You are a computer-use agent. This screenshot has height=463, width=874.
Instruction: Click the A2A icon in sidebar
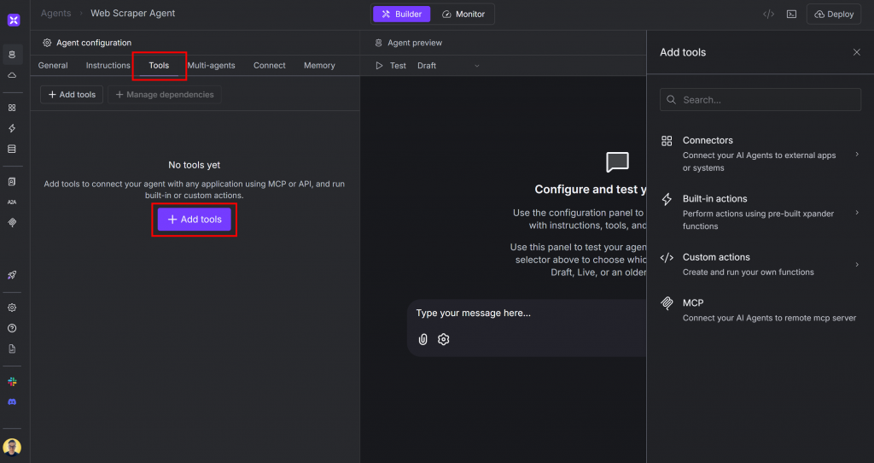point(12,202)
